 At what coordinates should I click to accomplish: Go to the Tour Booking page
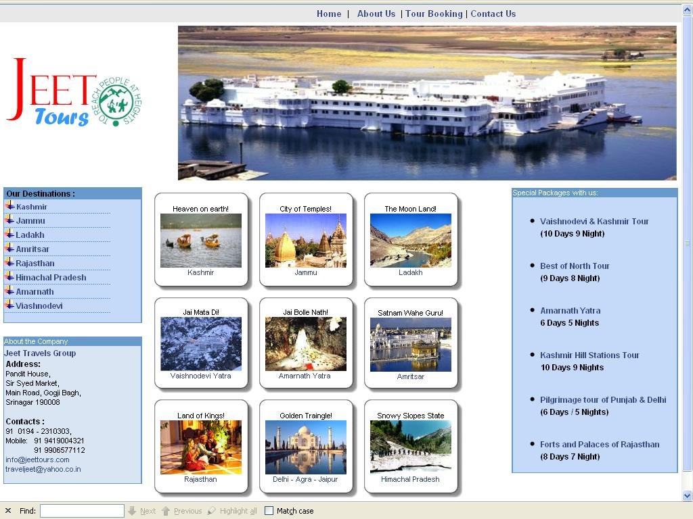point(434,14)
